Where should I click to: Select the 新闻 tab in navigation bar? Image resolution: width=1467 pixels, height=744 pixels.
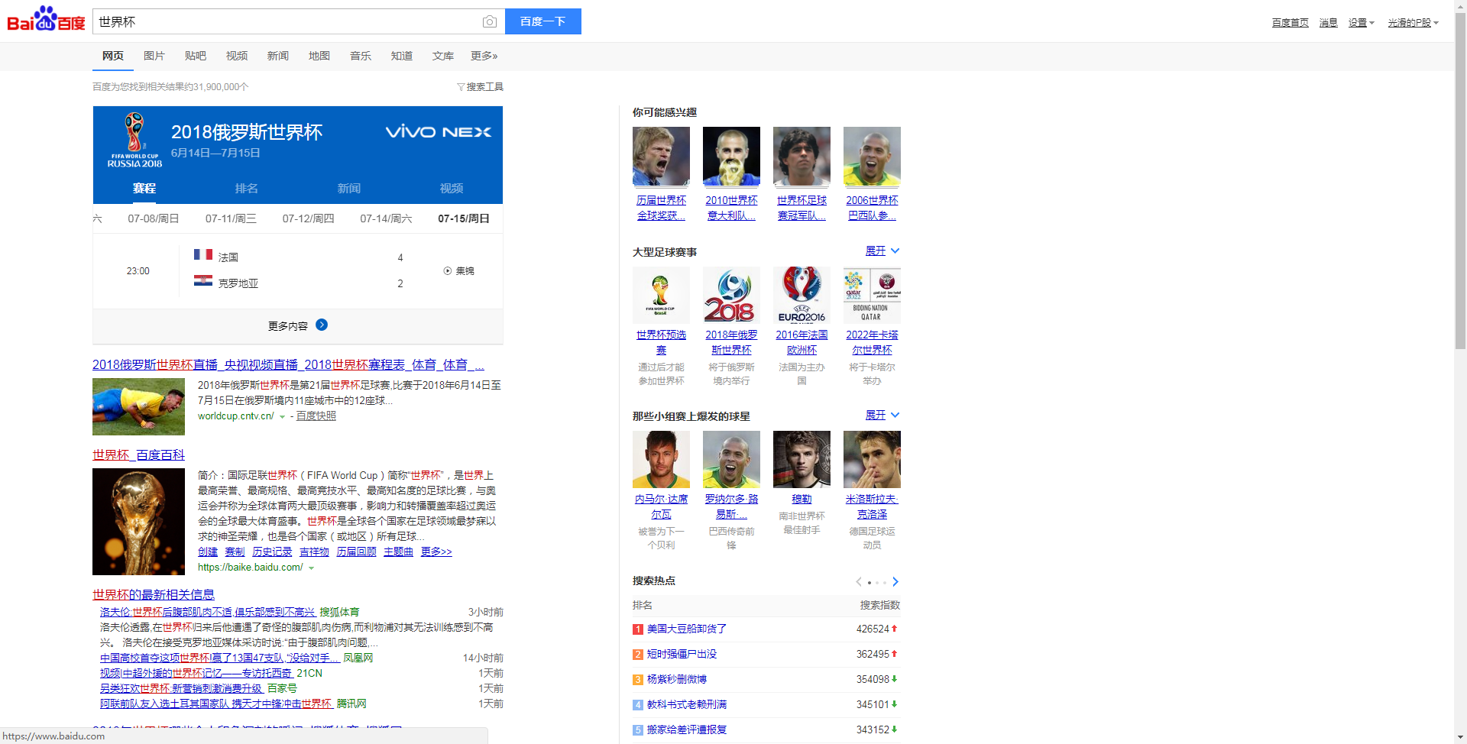pos(278,56)
